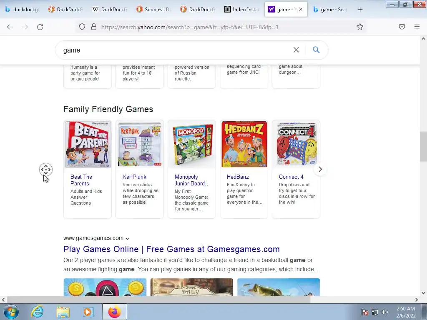Click the address bar URL

[x=190, y=27]
